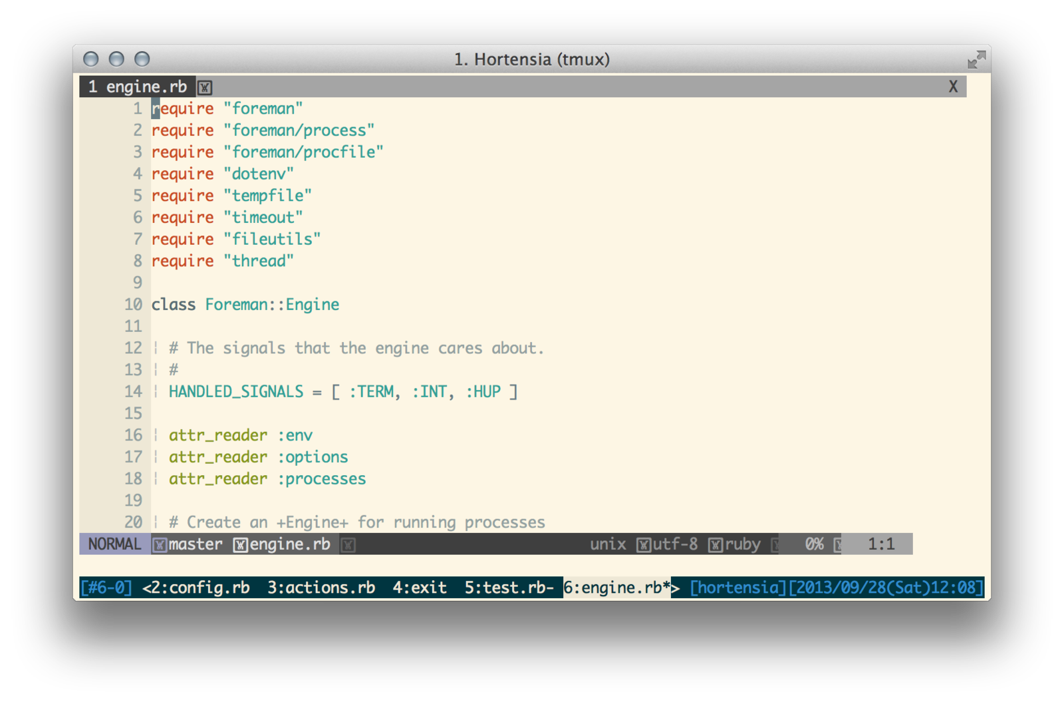Click the NORMAL mode indicator
1064x702 pixels.
pos(114,544)
